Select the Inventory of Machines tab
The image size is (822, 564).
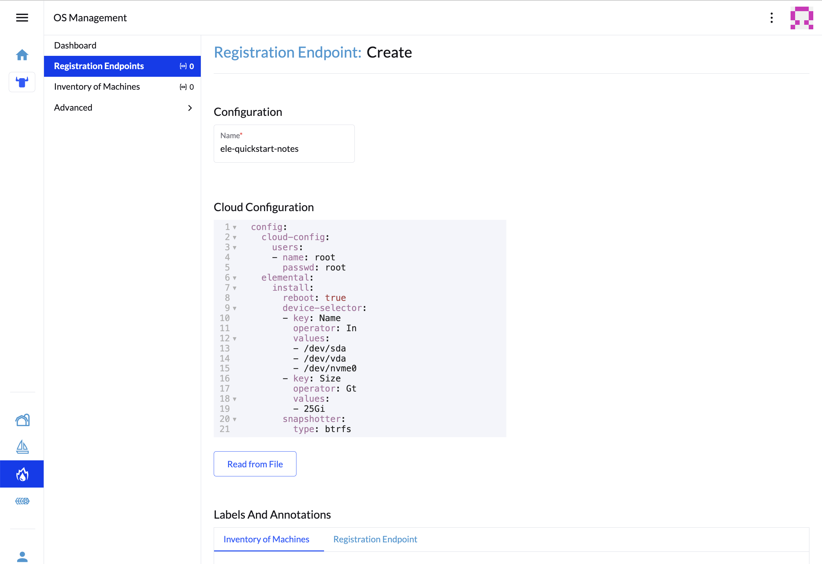(266, 539)
